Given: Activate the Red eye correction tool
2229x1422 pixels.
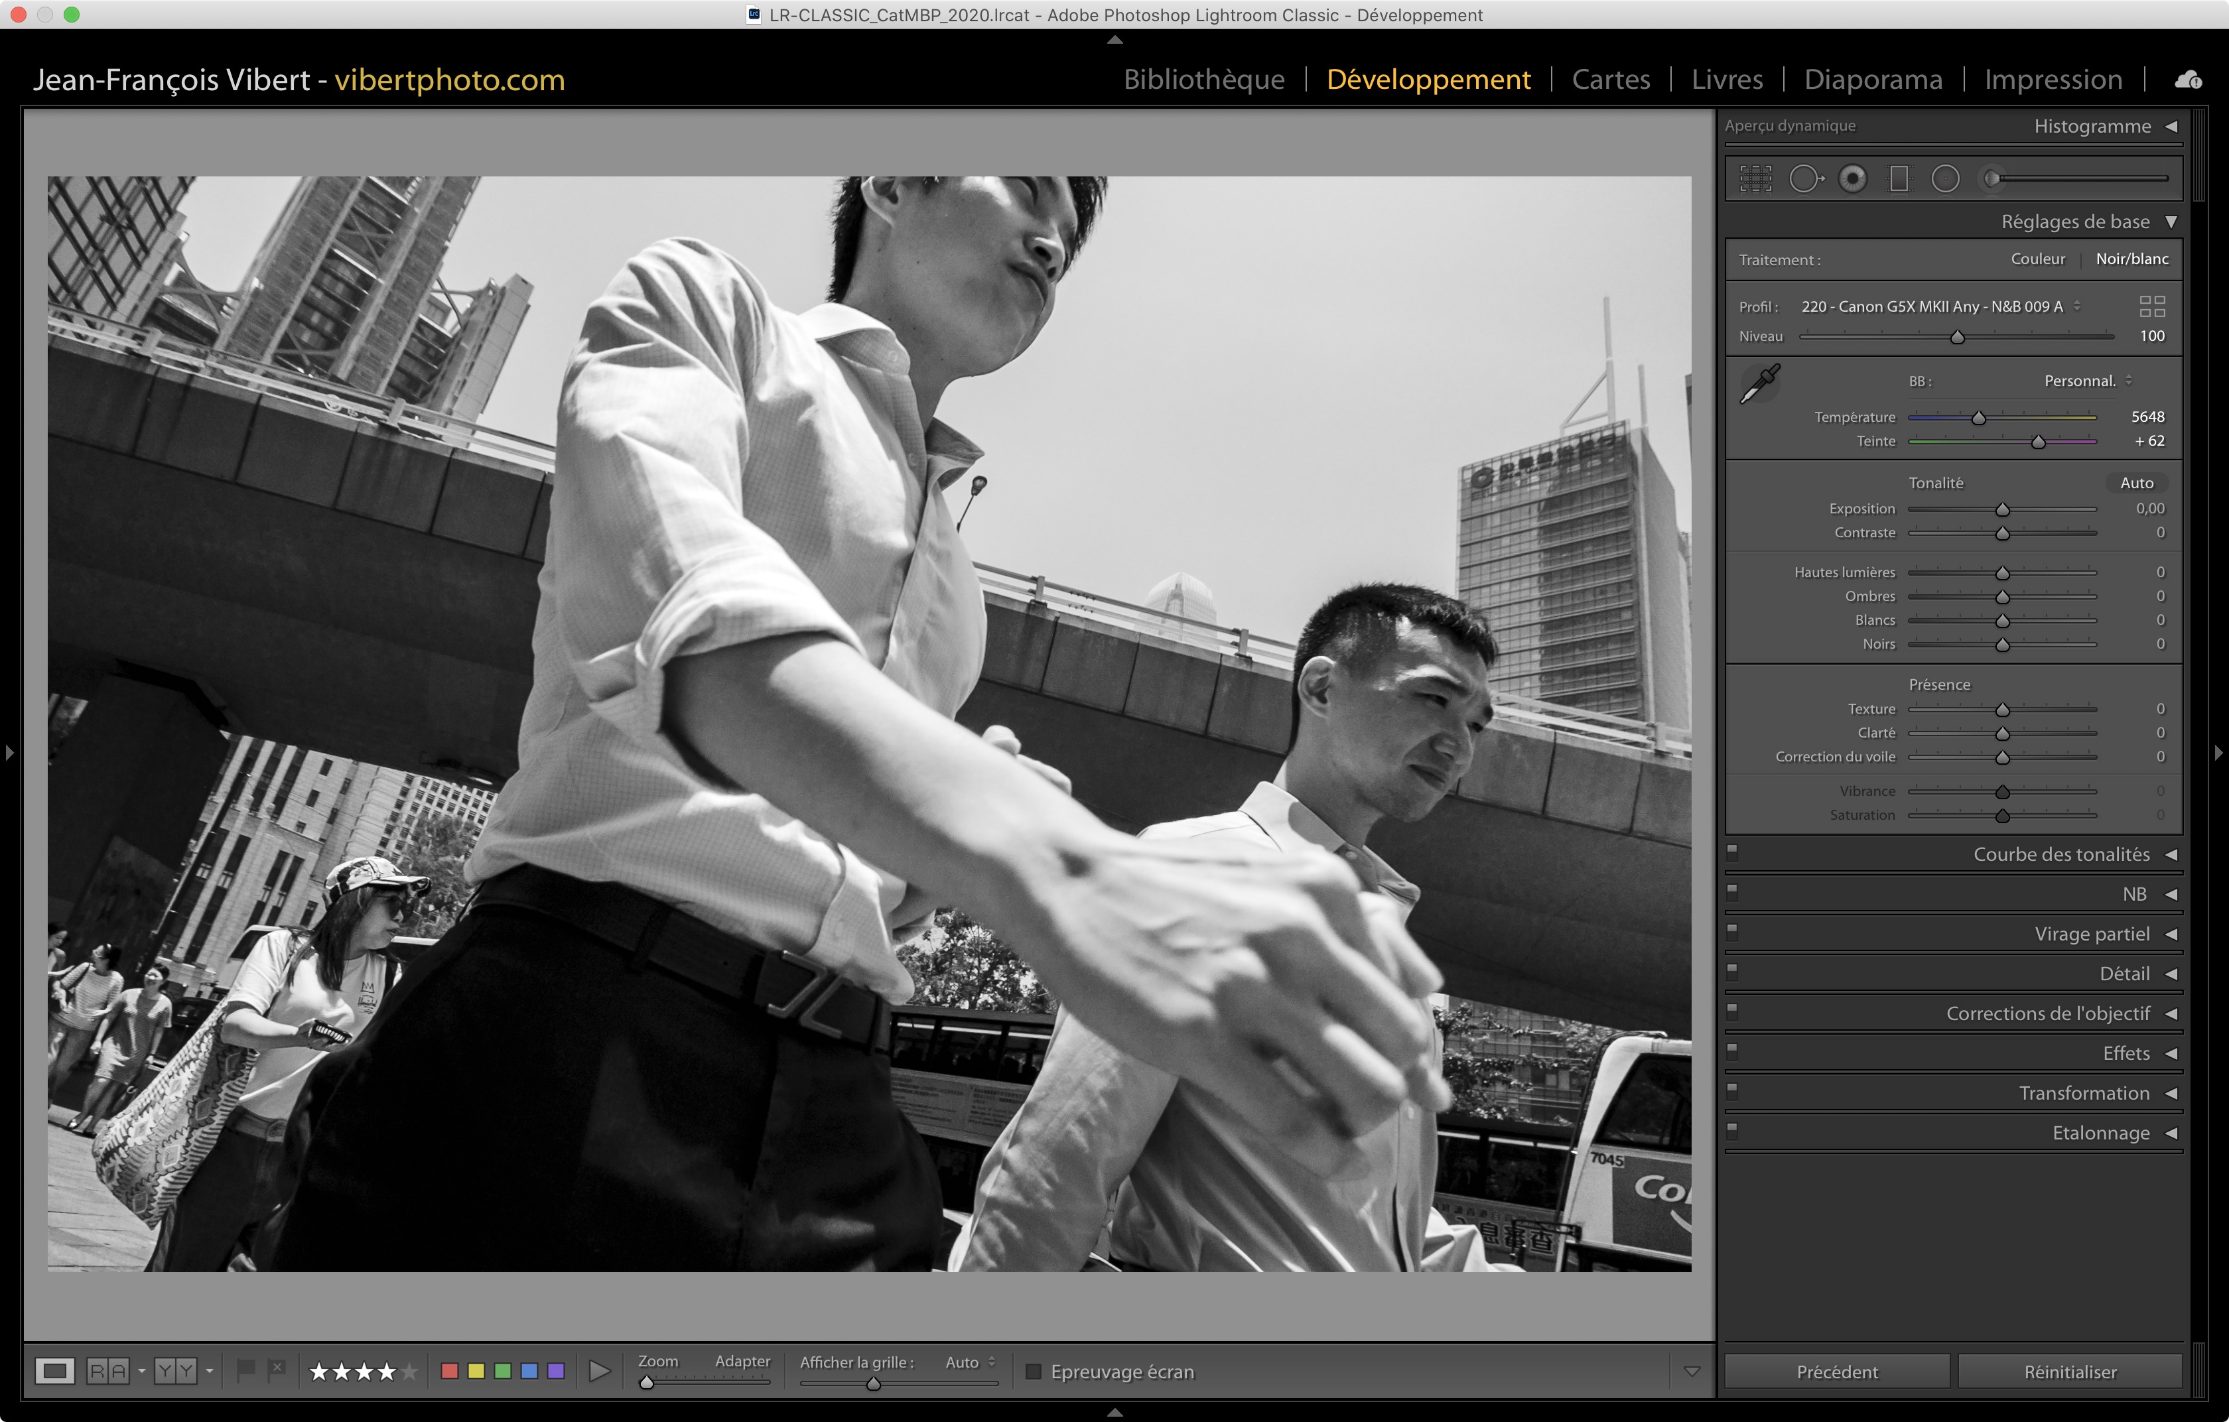Looking at the screenshot, I should 1852,178.
